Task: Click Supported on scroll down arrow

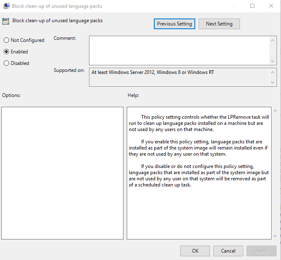Action: [272, 83]
